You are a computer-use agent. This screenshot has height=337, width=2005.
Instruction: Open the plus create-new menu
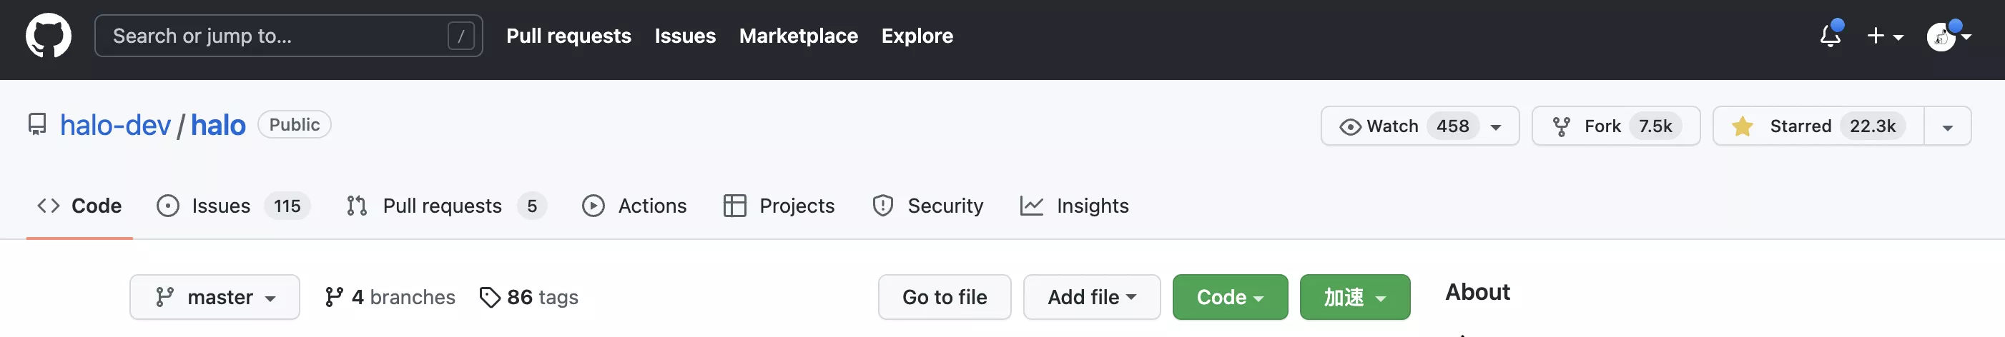click(1883, 36)
